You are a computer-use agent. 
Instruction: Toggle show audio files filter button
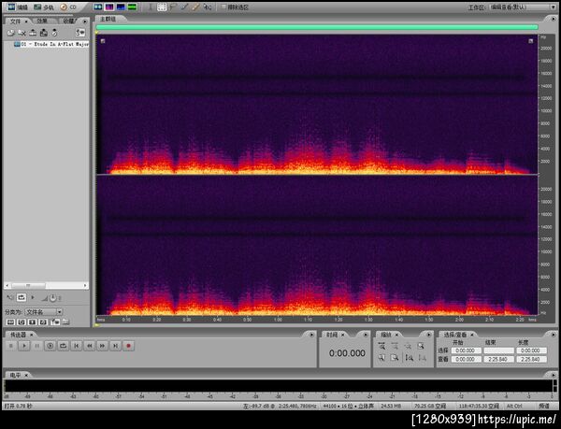10,322
